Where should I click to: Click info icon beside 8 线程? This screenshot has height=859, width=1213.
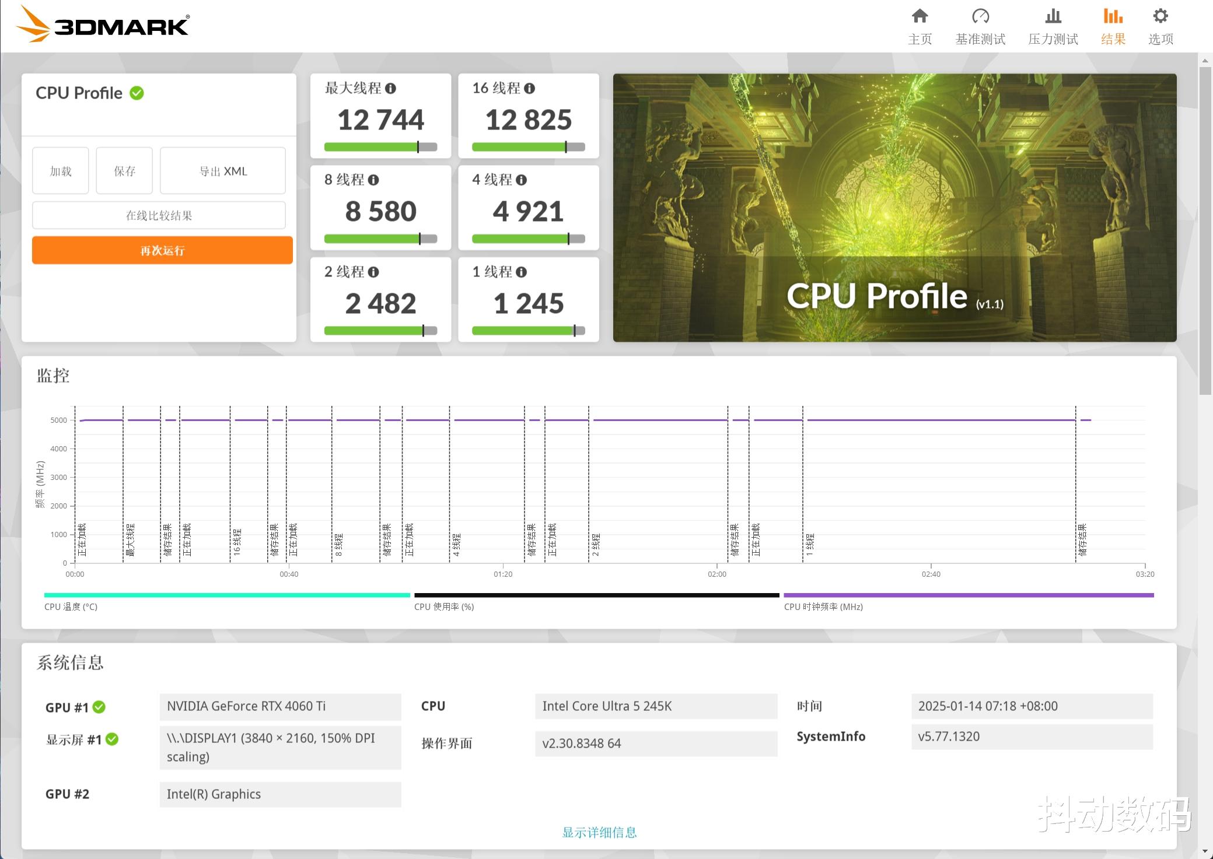point(374,180)
